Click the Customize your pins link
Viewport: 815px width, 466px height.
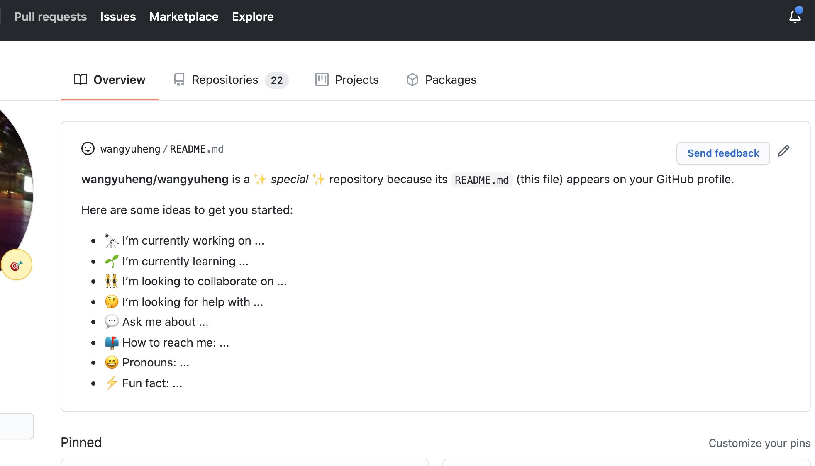759,443
